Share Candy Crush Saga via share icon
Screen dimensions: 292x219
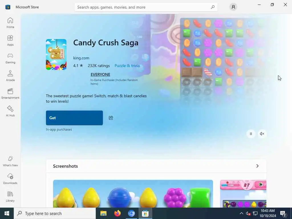point(111,118)
